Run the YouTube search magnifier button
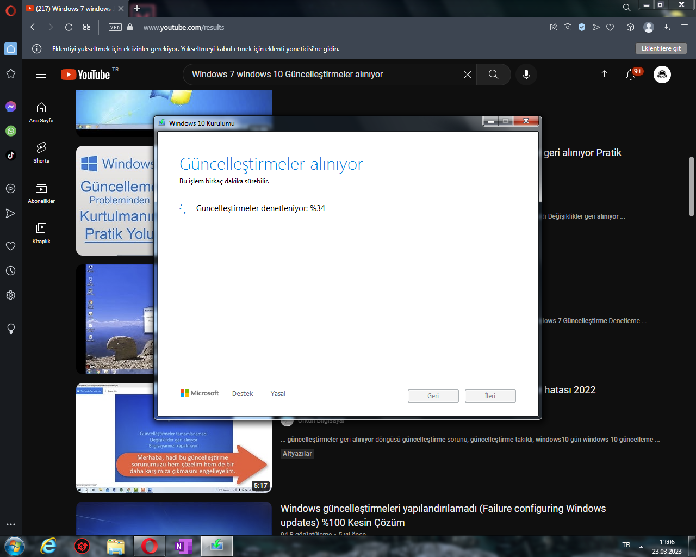696x557 pixels. (x=494, y=75)
